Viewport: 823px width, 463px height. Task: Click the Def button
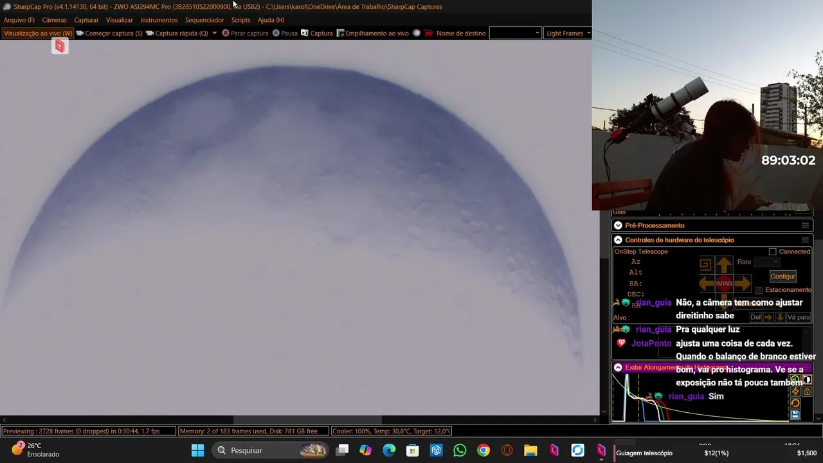(x=755, y=317)
